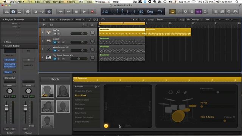Open the List Editors button
242x136 pixels.
pyautogui.click(x=216, y=12)
